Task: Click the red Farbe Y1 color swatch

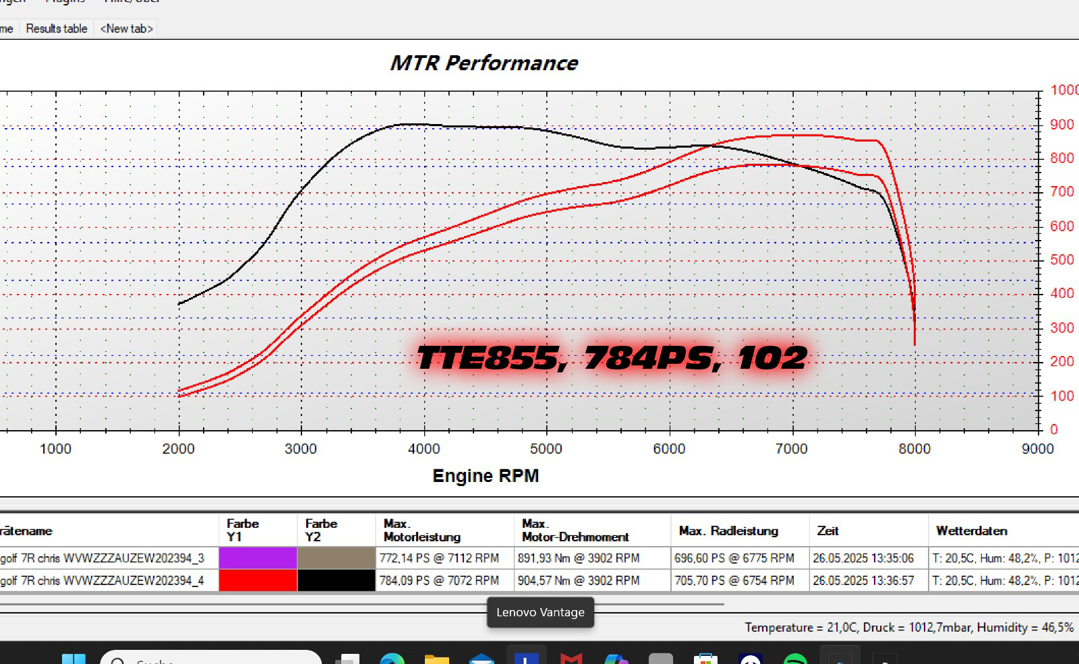Action: point(258,580)
